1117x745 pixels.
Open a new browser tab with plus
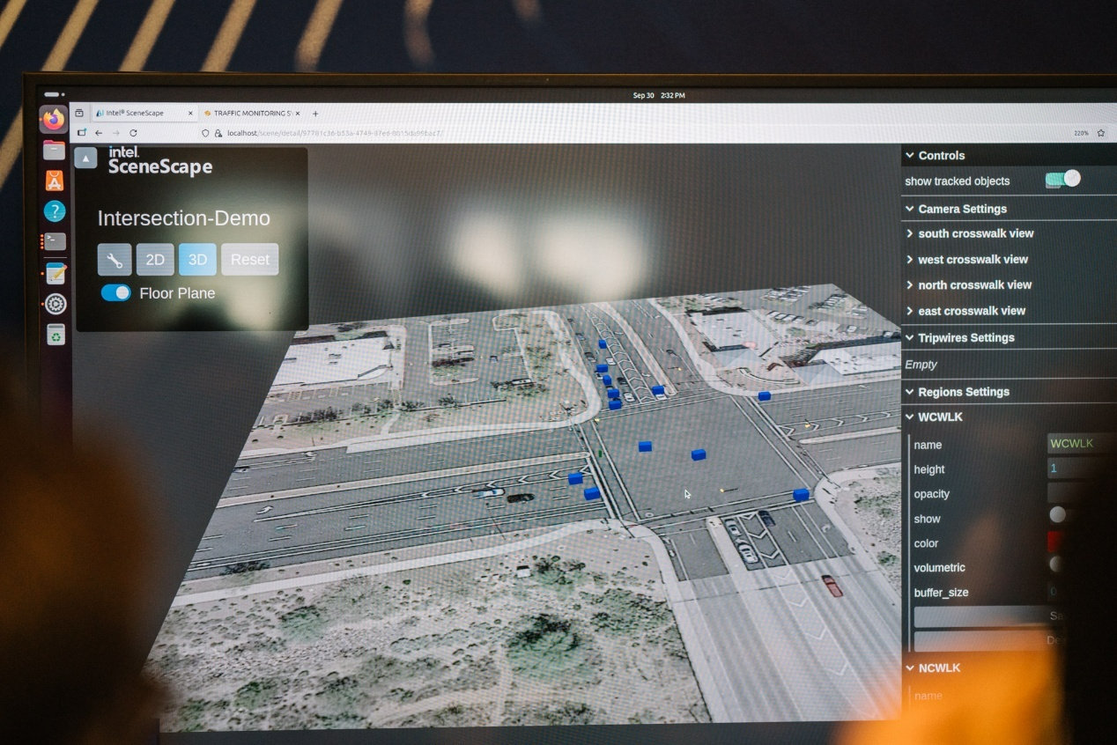coord(315,114)
